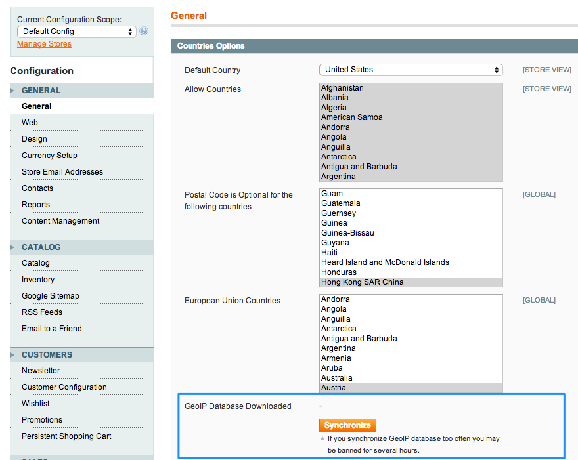
Task: Follow the Manage Stores link
Action: (x=44, y=44)
